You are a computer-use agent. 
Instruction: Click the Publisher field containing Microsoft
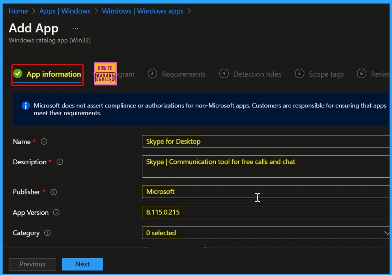(266, 192)
